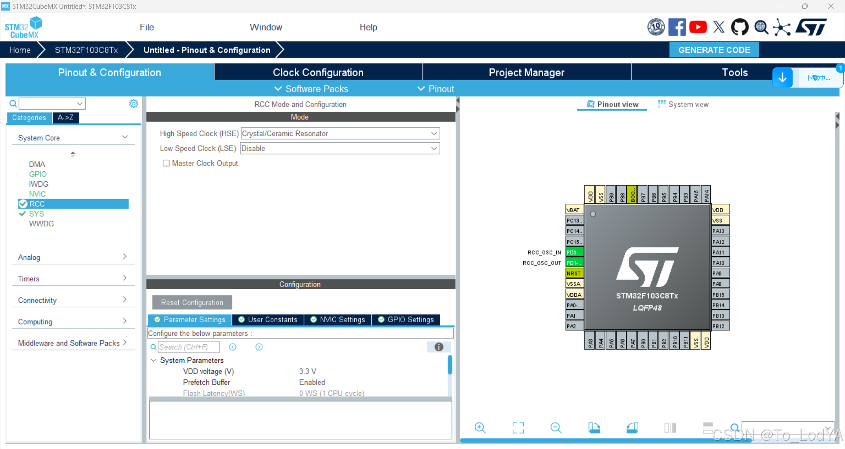
Task: Click the peripheral search magnifier icon
Action: click(13, 103)
